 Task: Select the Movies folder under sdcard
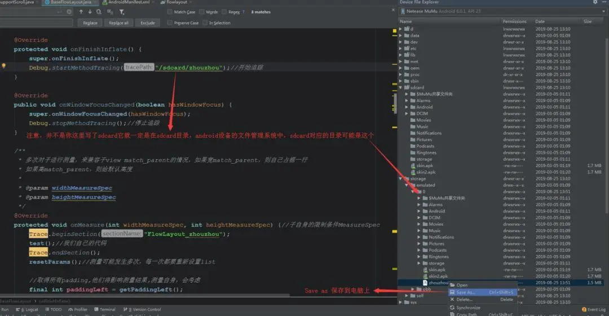(x=423, y=120)
